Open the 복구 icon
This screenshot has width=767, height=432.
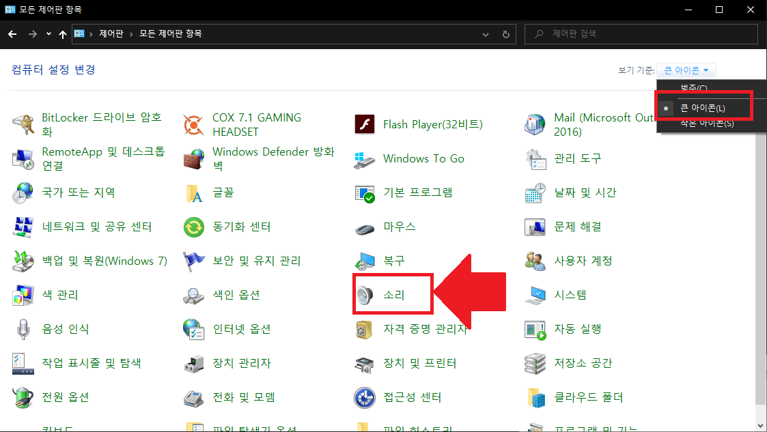(365, 261)
